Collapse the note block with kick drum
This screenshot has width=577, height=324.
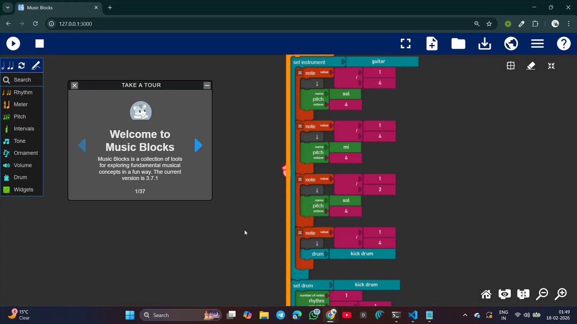point(300,233)
